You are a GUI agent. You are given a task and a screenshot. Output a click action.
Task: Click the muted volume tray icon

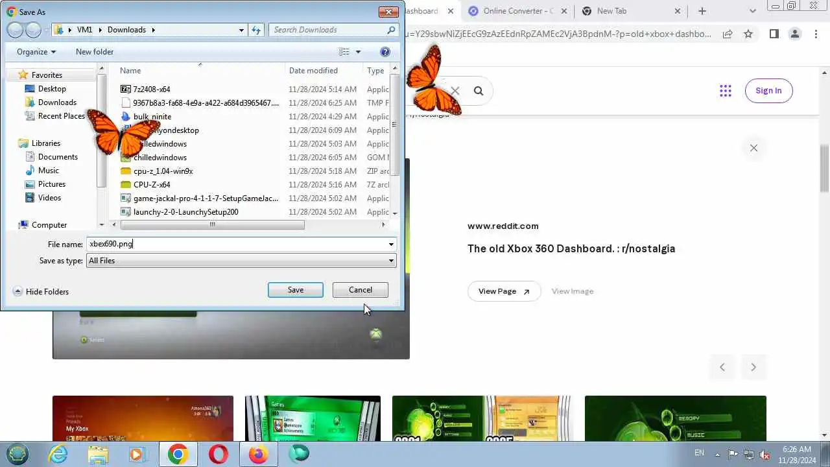[x=765, y=454]
